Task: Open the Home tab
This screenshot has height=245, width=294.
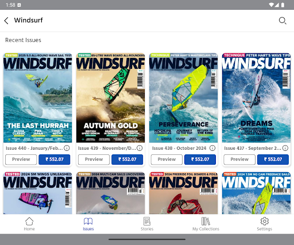Action: tap(29, 224)
